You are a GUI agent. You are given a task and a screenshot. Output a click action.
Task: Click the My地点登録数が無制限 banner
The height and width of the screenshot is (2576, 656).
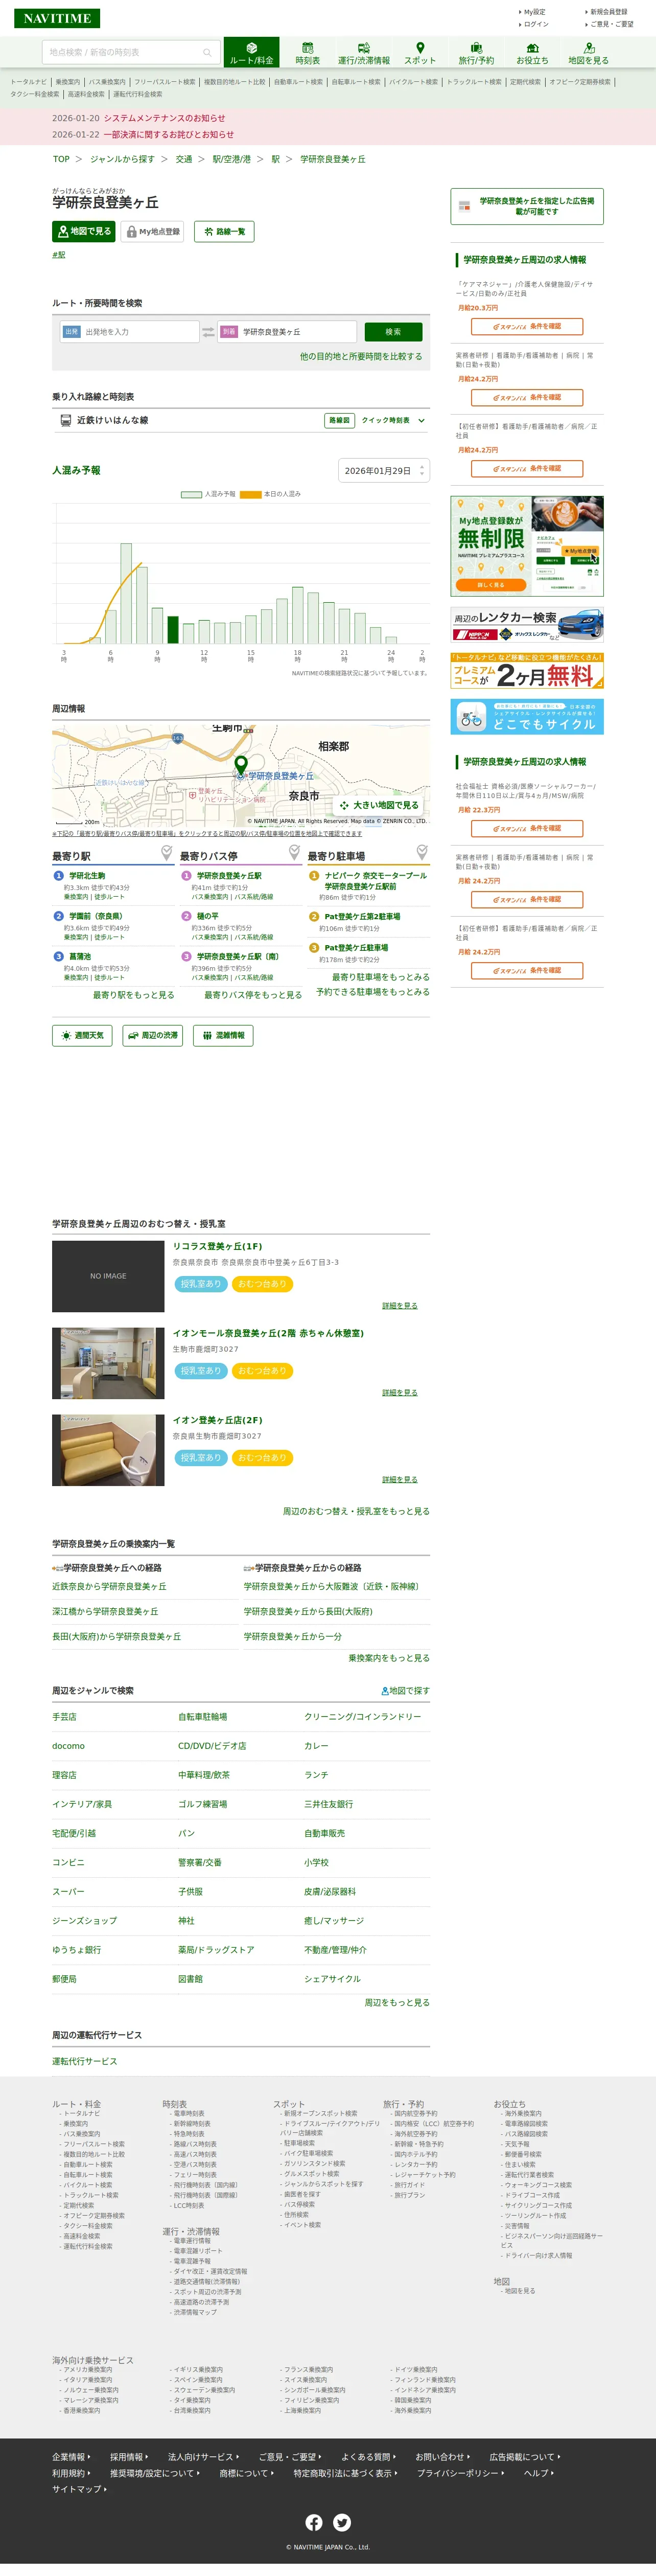(x=527, y=546)
